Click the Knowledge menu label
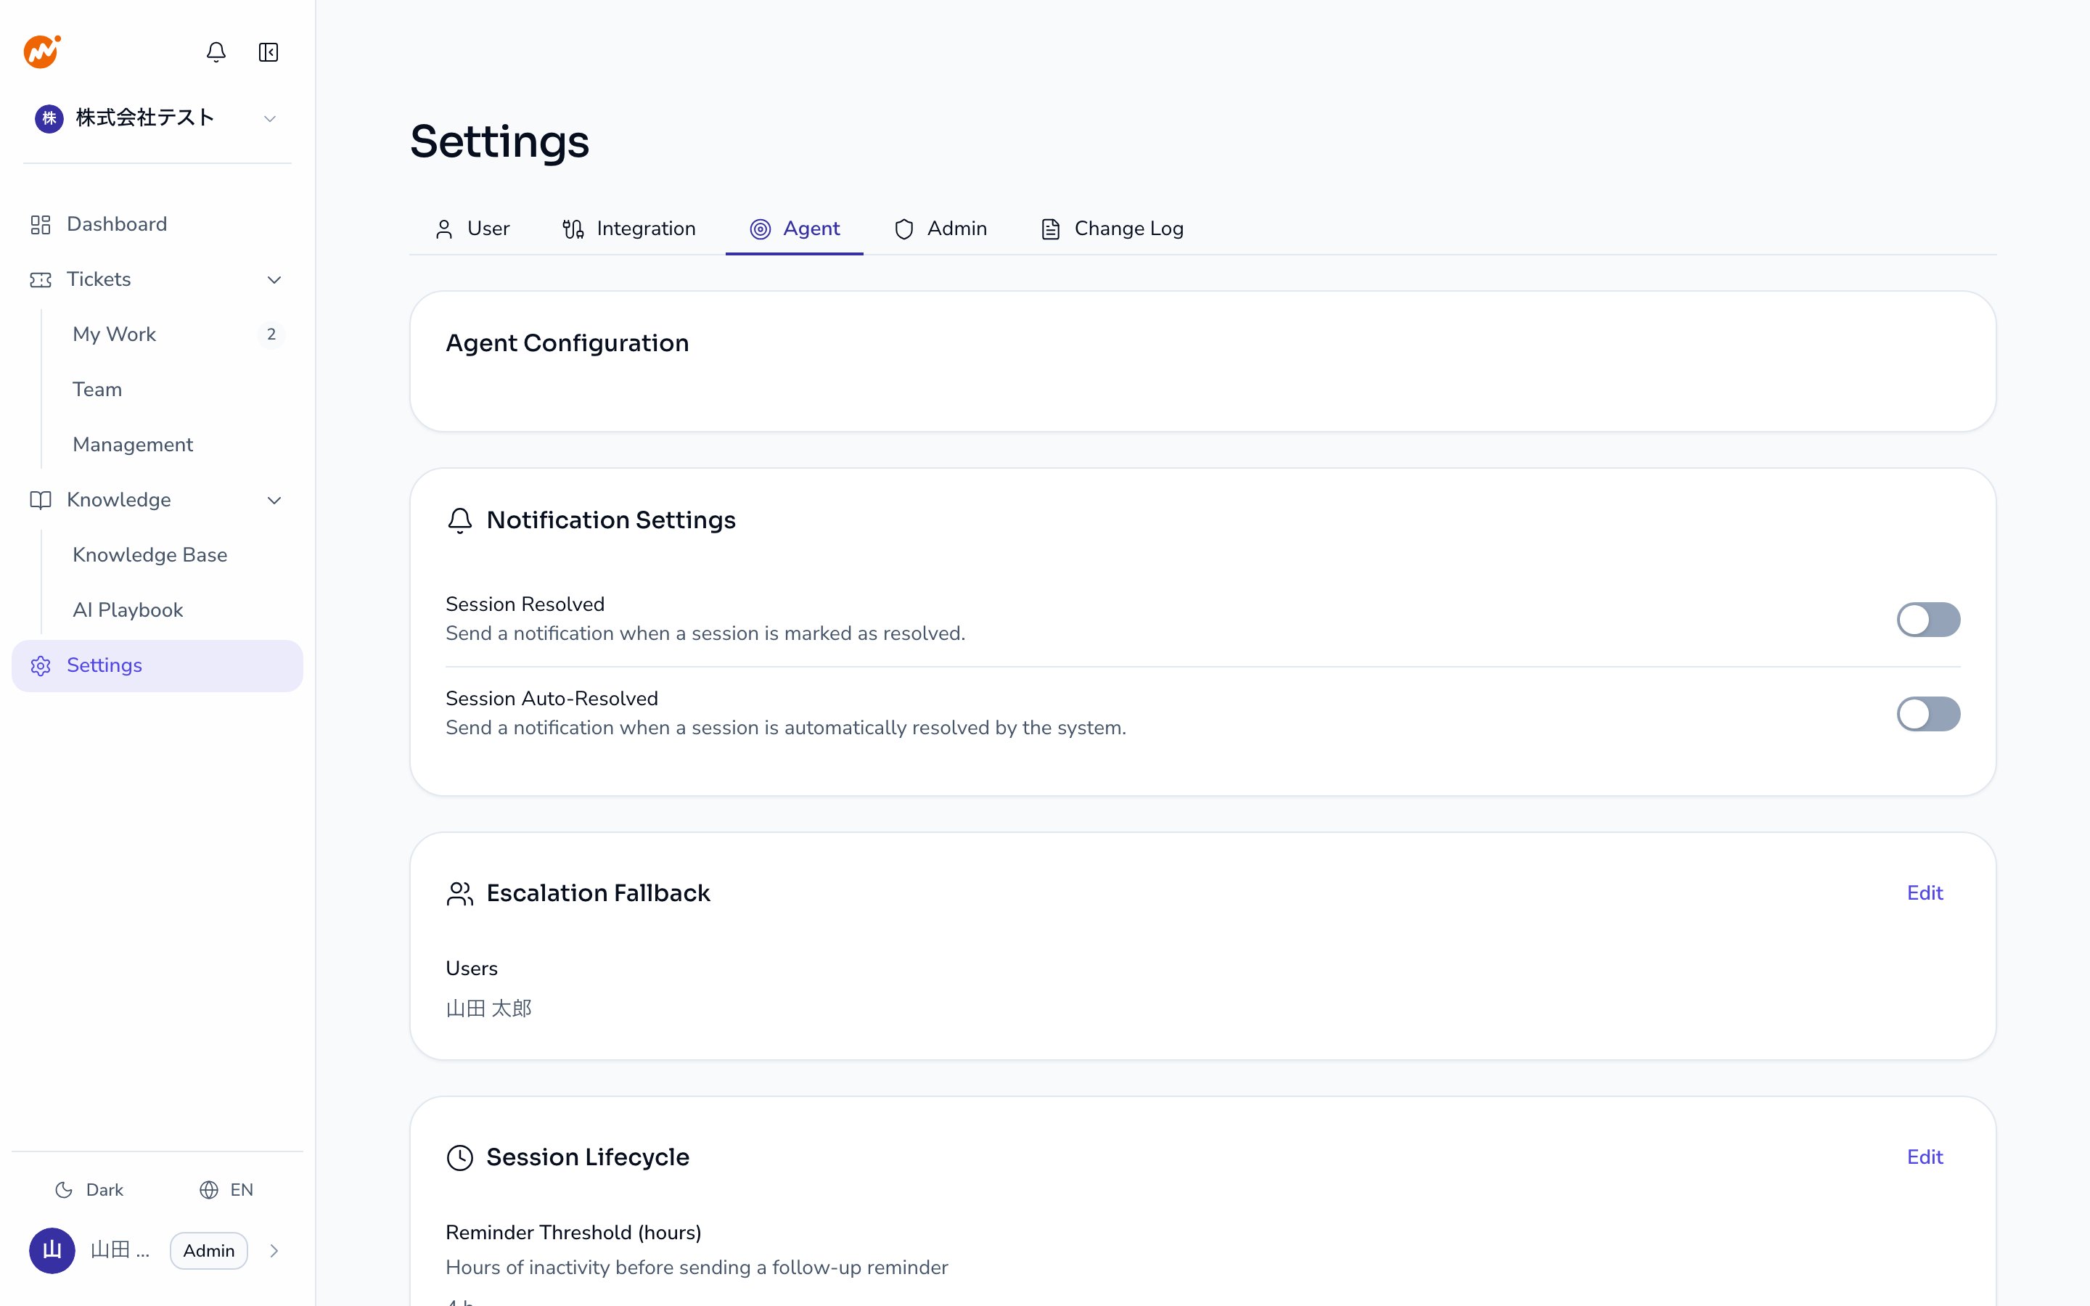Screen dimensions: 2090x1306 [119, 500]
